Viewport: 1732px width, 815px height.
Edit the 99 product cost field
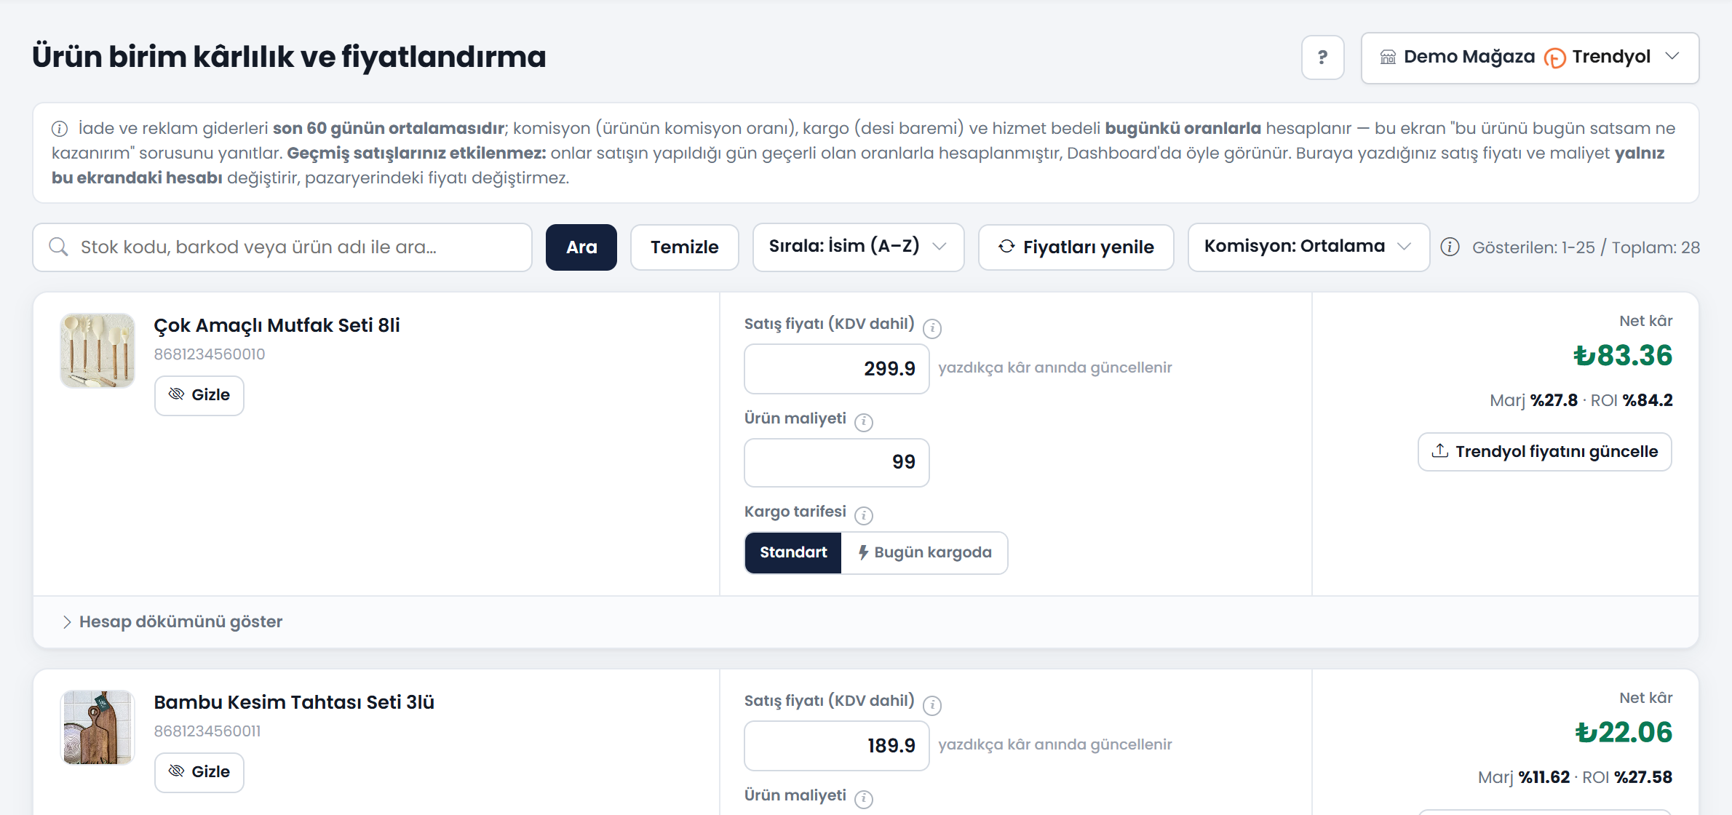[837, 462]
